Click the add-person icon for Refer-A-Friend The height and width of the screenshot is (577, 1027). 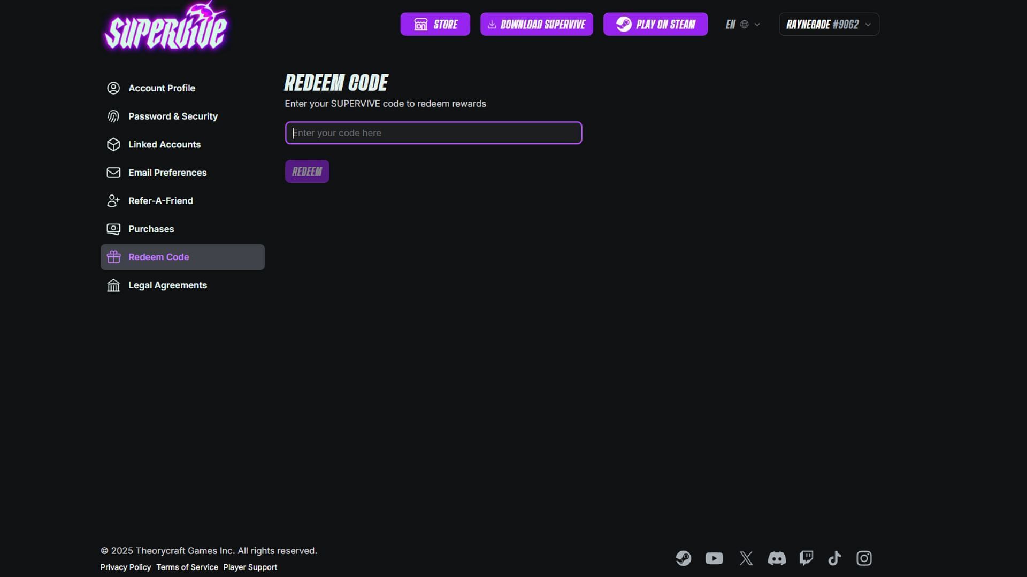[113, 201]
